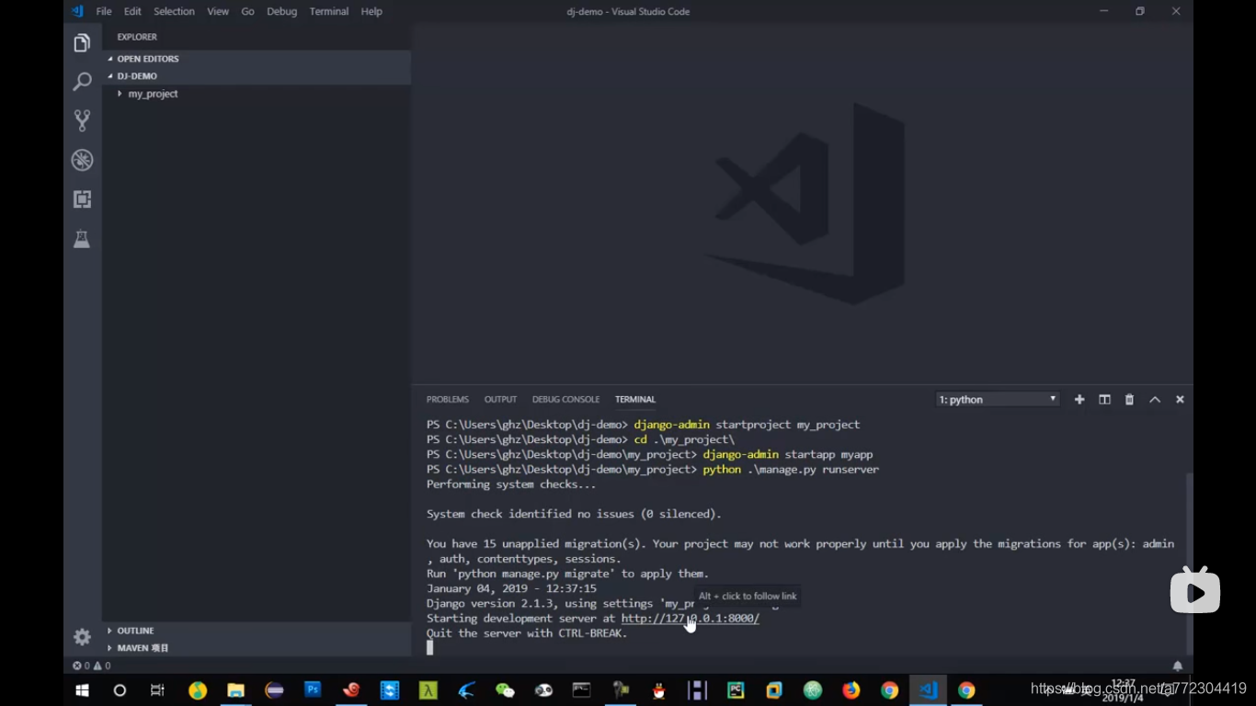The image size is (1256, 706).
Task: Expand the OUTLINE section
Action: click(257, 631)
